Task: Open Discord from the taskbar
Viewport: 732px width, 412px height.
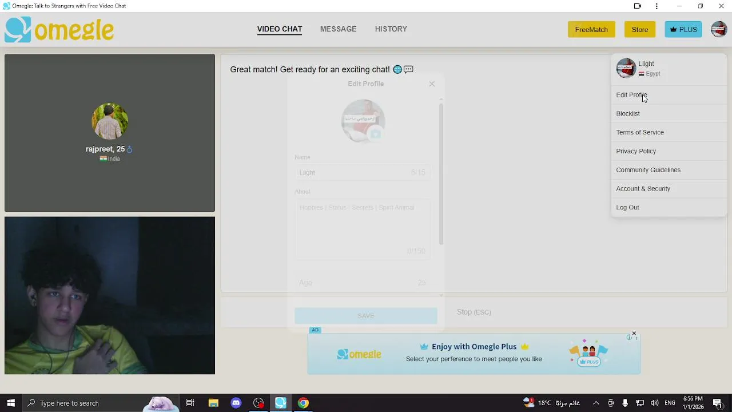Action: click(236, 403)
